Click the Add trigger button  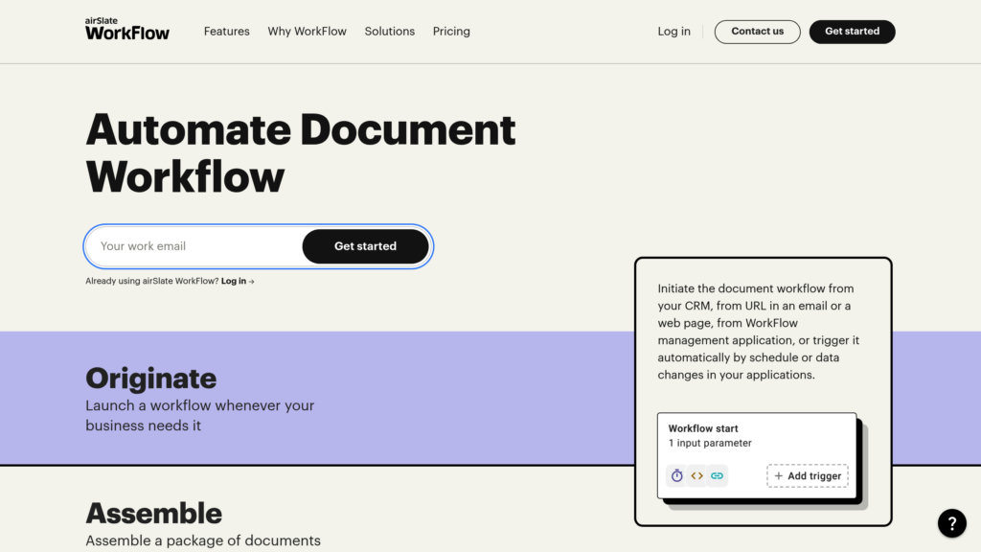[807, 475]
